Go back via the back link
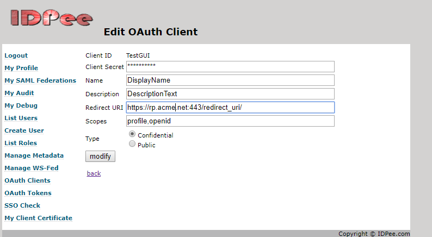 pos(94,173)
